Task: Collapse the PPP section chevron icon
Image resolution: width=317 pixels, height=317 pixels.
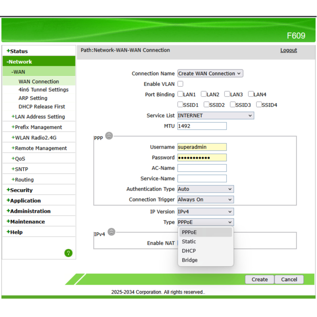Action: (109, 136)
